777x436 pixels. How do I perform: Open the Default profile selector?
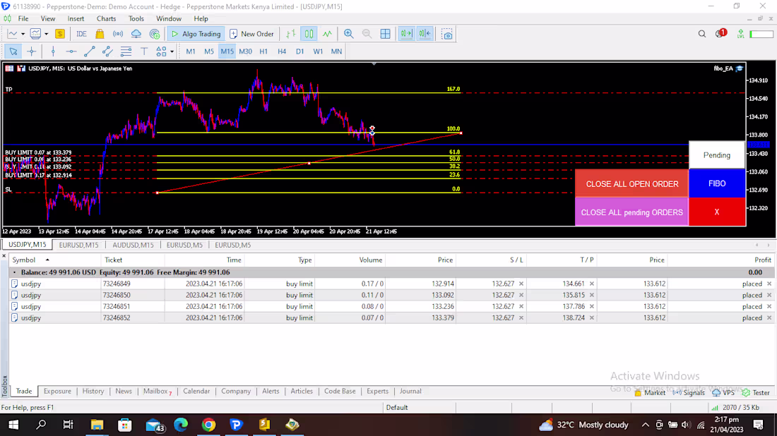397,407
